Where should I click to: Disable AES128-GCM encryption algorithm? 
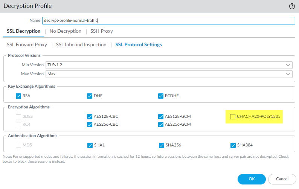(161, 117)
